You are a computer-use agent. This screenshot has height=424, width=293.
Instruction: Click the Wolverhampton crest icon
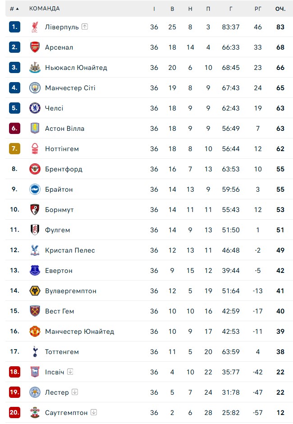point(35,291)
